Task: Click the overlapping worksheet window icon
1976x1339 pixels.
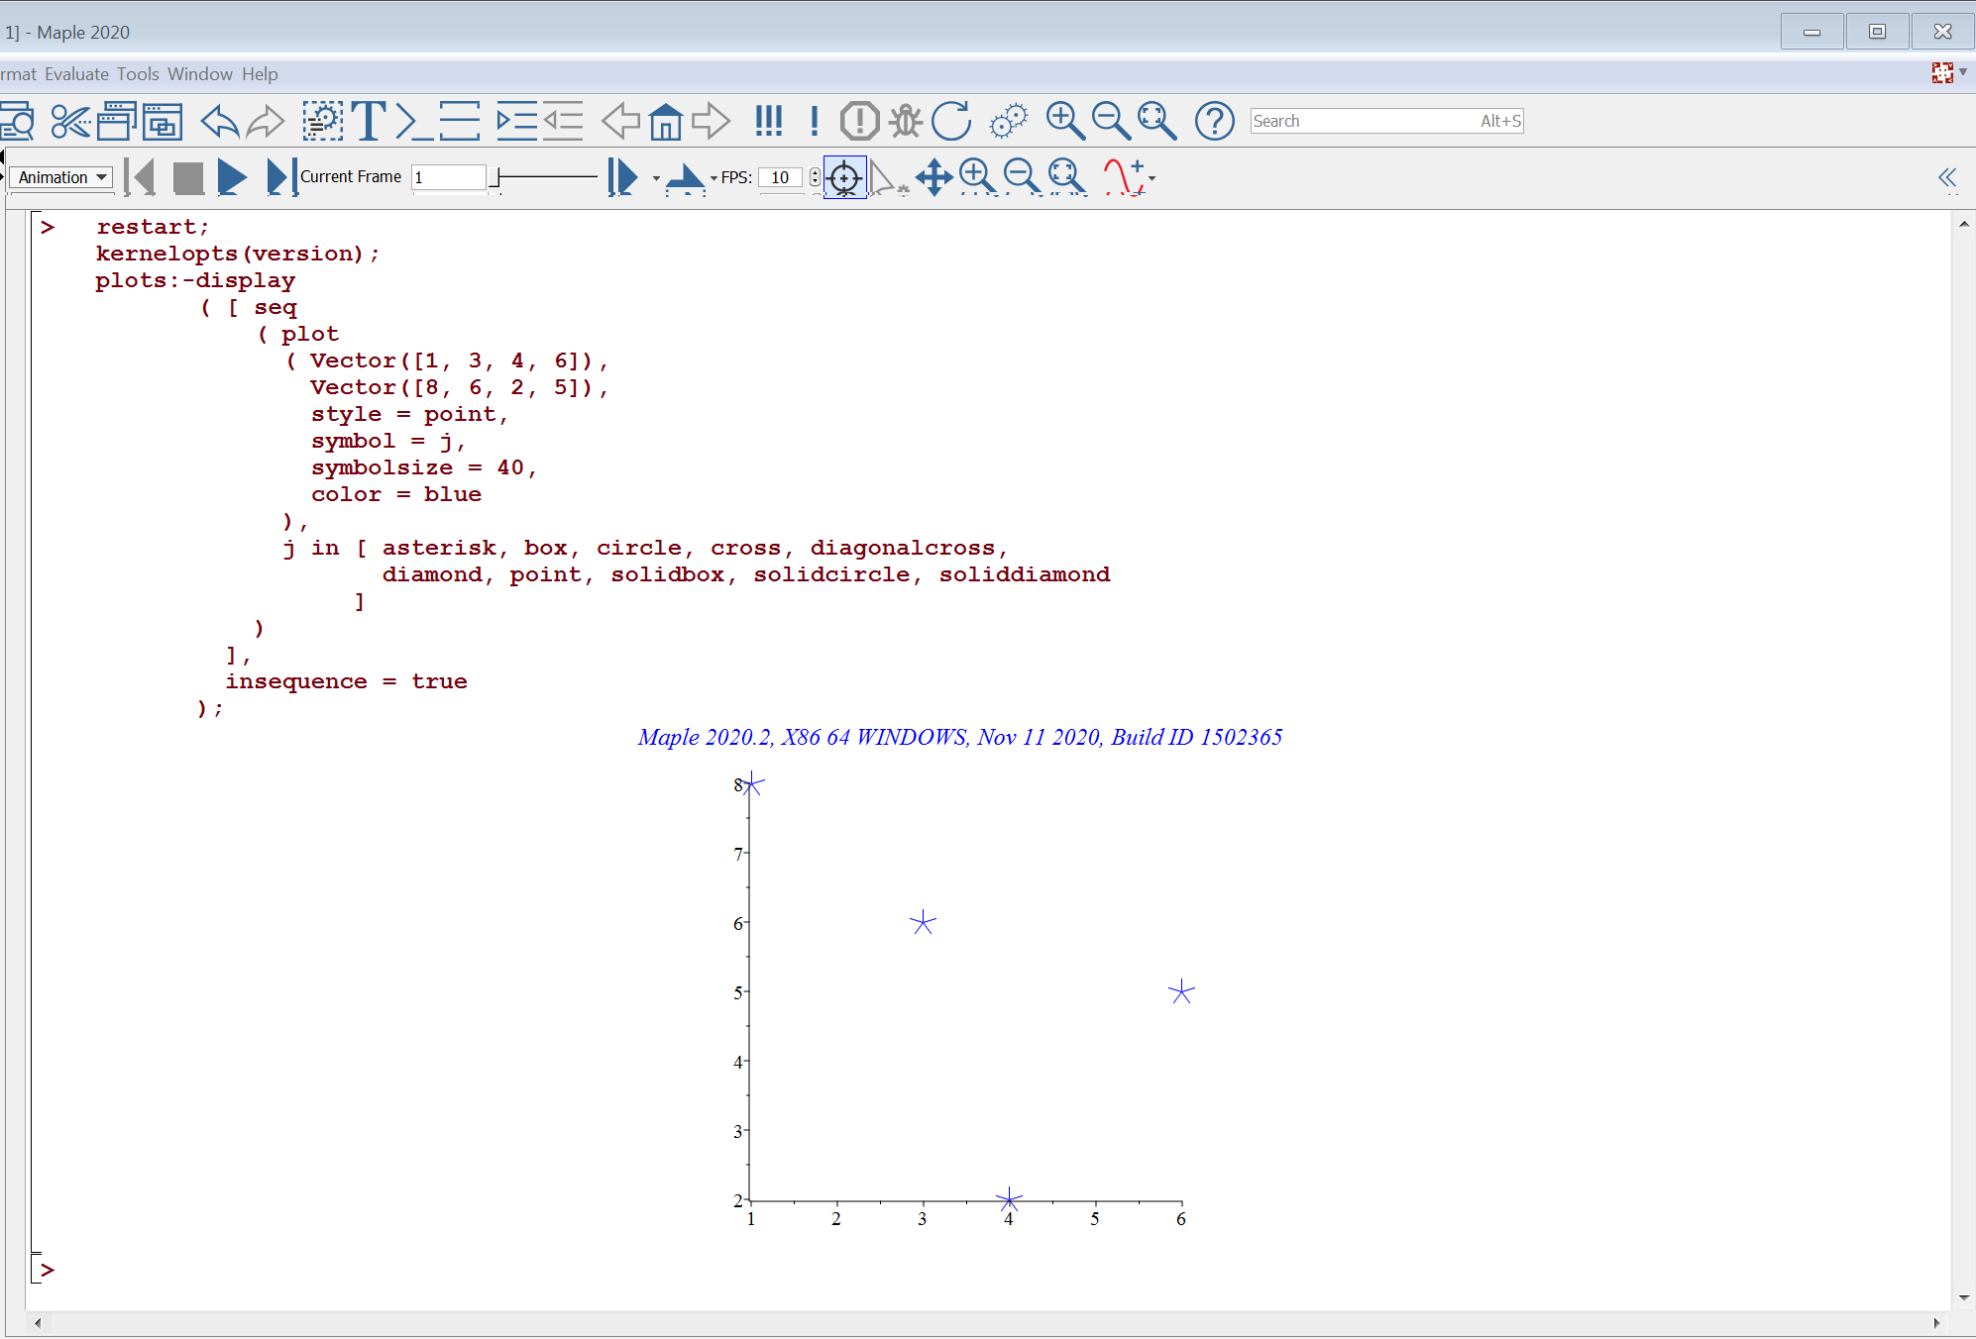Action: tap(162, 121)
